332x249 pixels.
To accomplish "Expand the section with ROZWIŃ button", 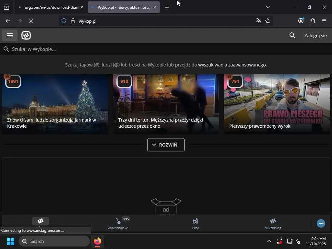I will [166, 145].
